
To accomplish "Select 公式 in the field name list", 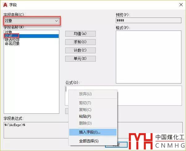I will point(8,36).
